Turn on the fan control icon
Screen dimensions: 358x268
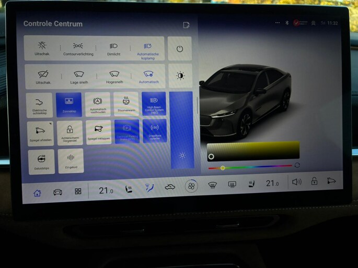(x=191, y=186)
